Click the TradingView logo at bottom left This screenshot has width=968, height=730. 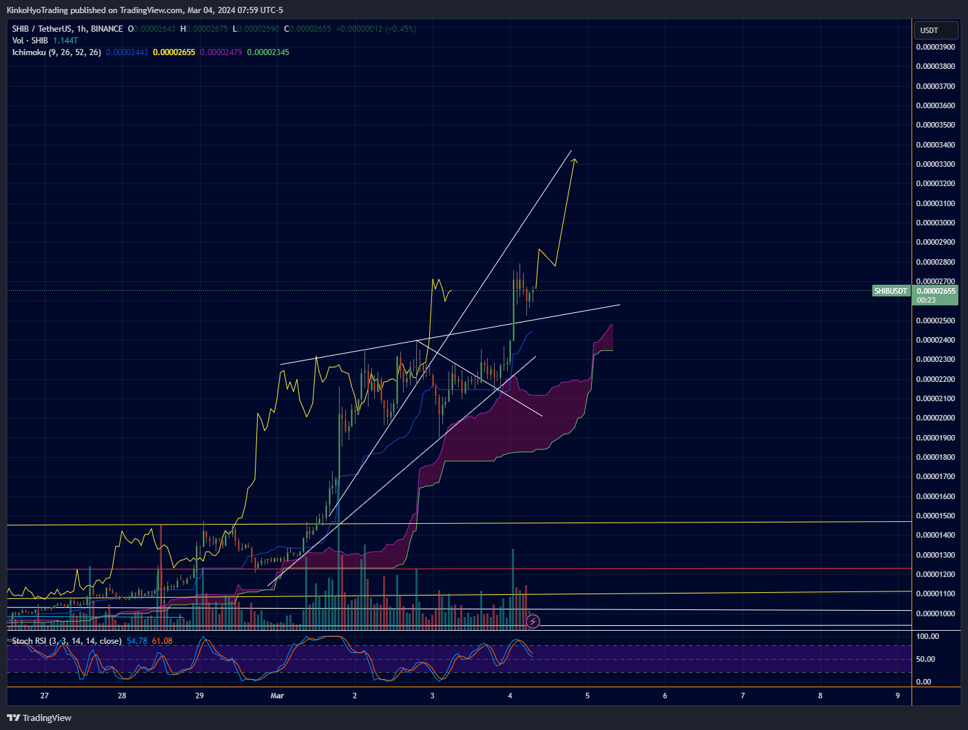[39, 718]
